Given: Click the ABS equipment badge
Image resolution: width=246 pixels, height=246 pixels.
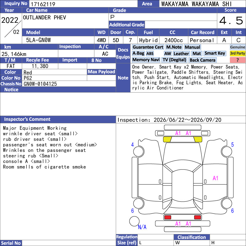Looking at the screenshot, I should click(x=150, y=54).
